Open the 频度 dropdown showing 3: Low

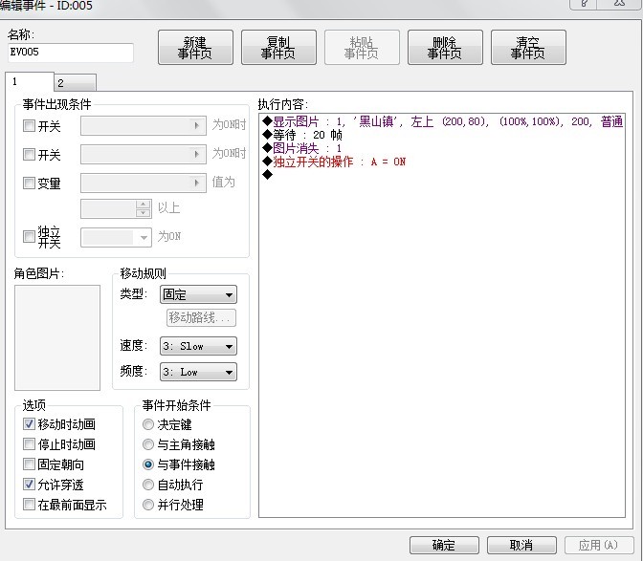pos(198,372)
